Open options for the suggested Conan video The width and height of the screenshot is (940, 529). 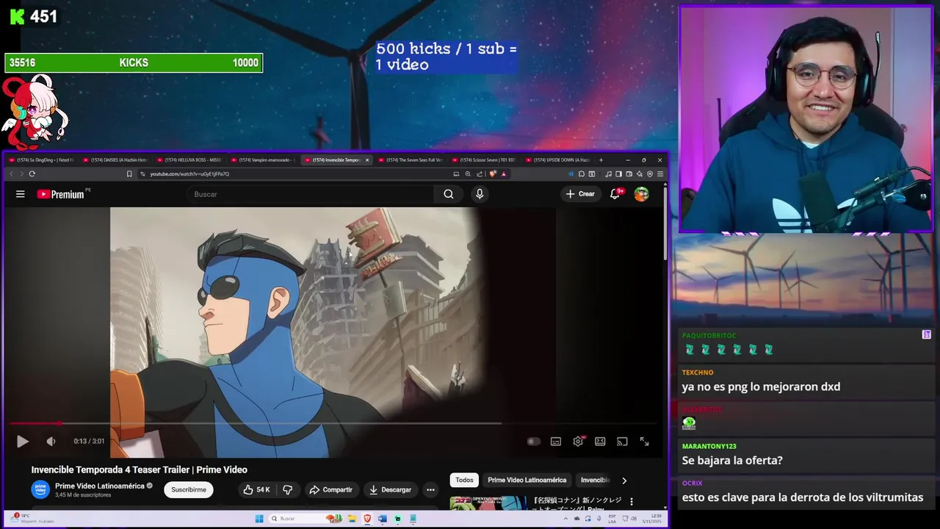[632, 502]
